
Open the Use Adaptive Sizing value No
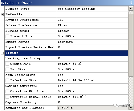coord(92,58)
